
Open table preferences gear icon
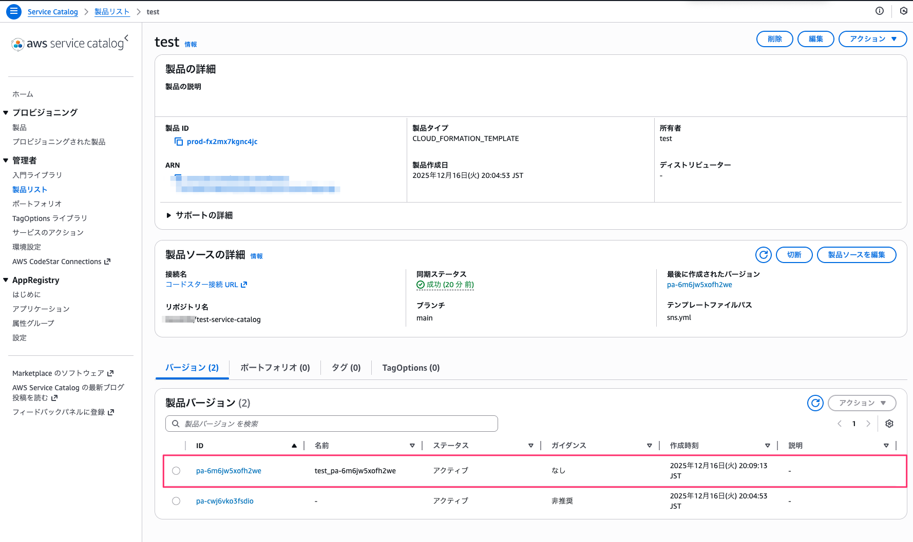coord(889,424)
